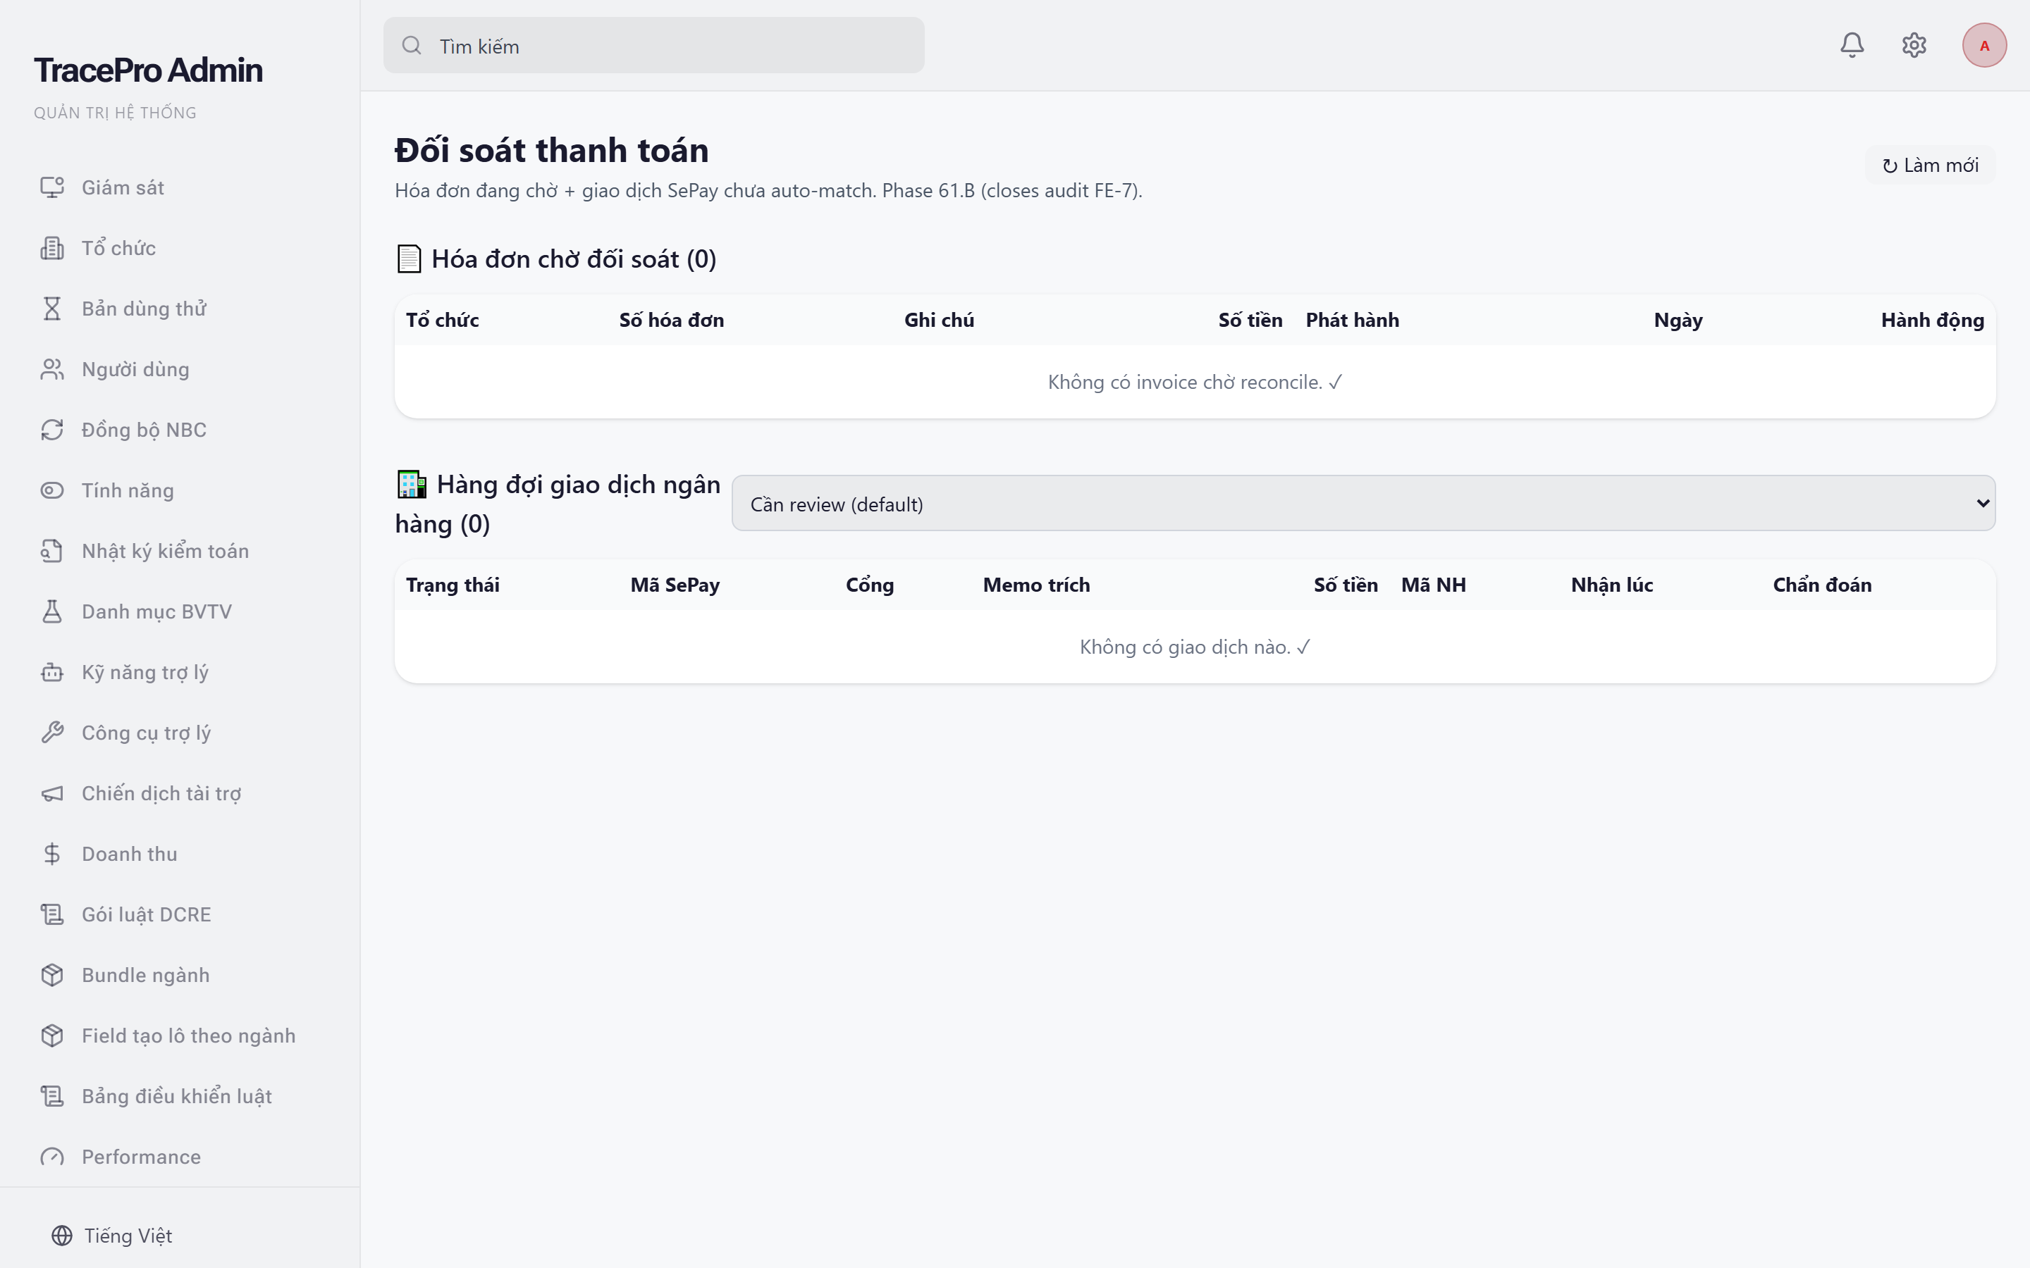2030x1268 pixels.
Task: Click the Memo trích column header
Action: (x=1036, y=585)
